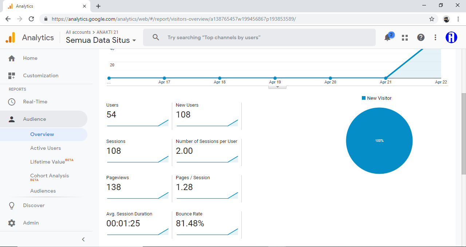Click the Apr 17 chart data point
The height and width of the screenshot is (247, 466).
[x=164, y=78]
